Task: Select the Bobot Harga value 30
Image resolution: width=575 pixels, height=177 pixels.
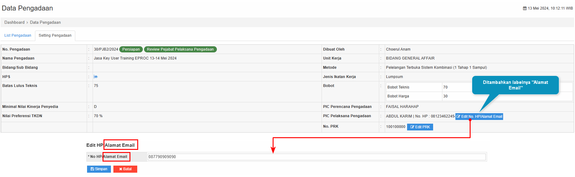Action: click(x=445, y=96)
